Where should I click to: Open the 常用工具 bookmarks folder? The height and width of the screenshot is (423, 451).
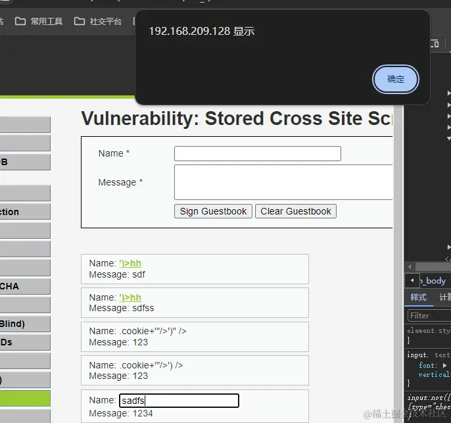click(39, 21)
